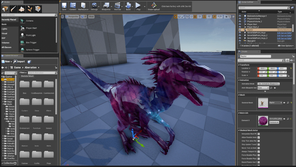296x167 pixels.
Task: Click the Build toolbar button
Action: point(128,6)
